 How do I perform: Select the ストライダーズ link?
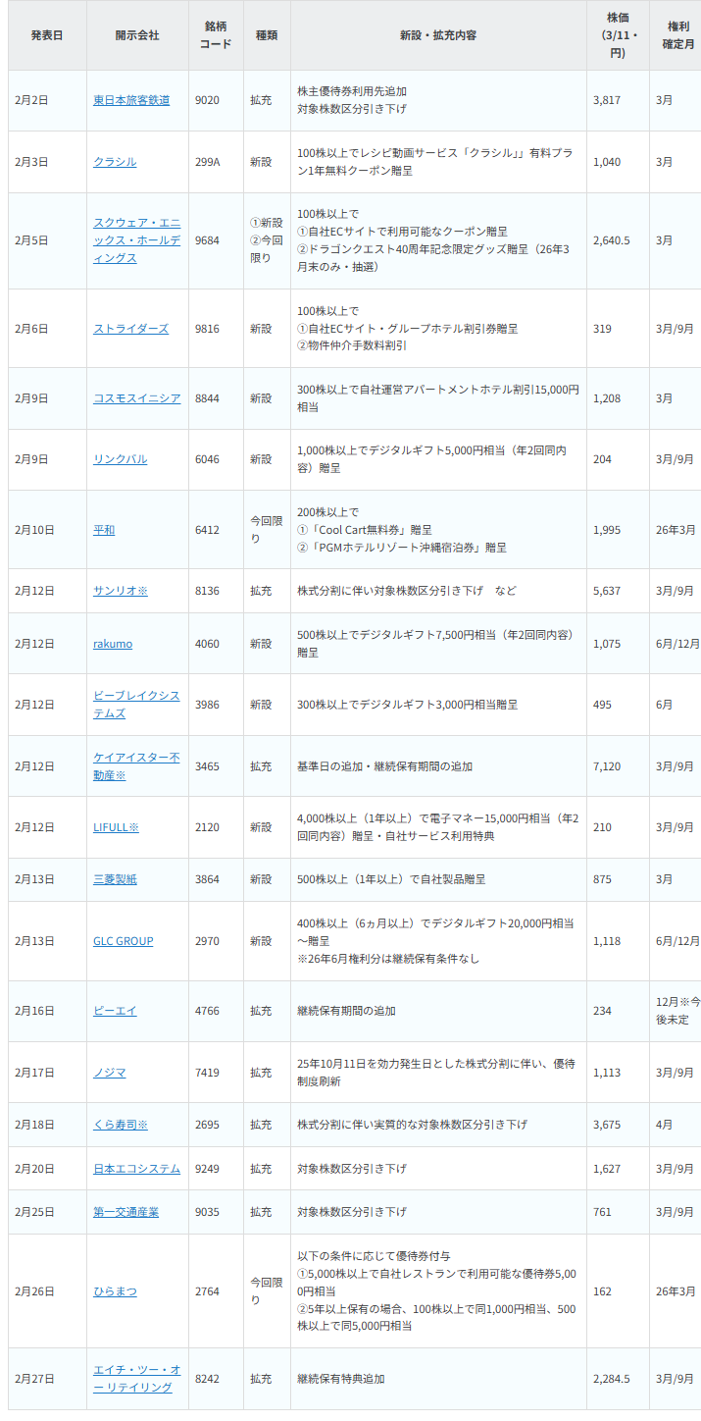(130, 329)
